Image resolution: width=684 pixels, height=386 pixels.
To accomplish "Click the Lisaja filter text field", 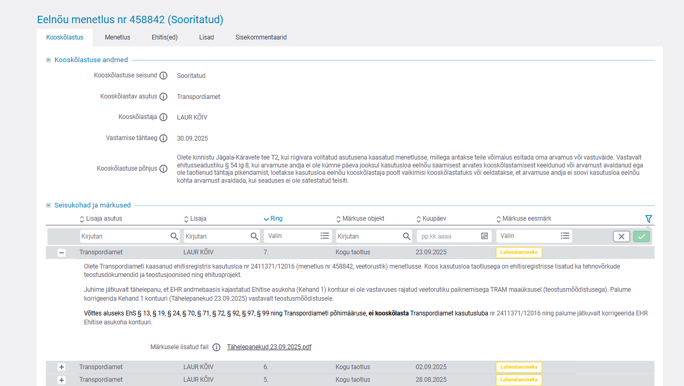I will [x=216, y=236].
